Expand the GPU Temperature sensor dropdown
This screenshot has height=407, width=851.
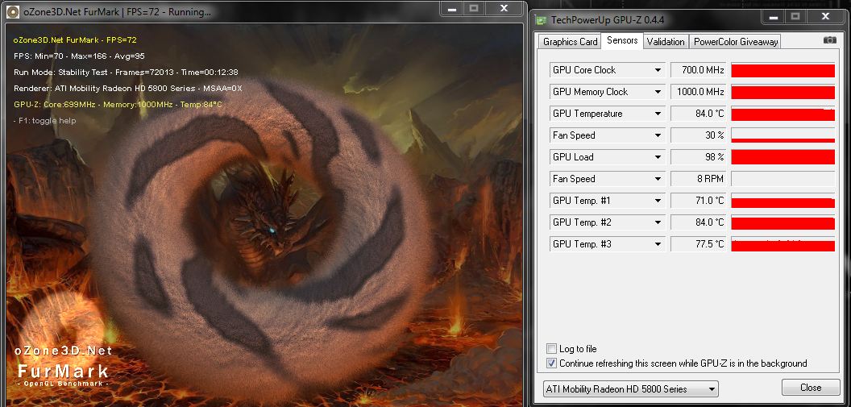pos(658,114)
